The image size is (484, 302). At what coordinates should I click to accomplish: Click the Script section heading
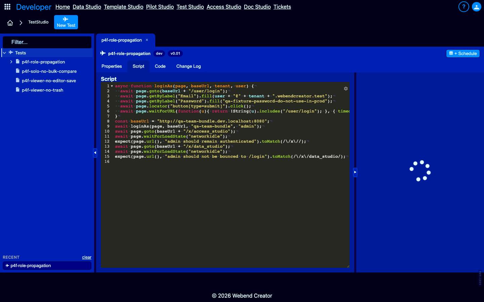(x=109, y=79)
